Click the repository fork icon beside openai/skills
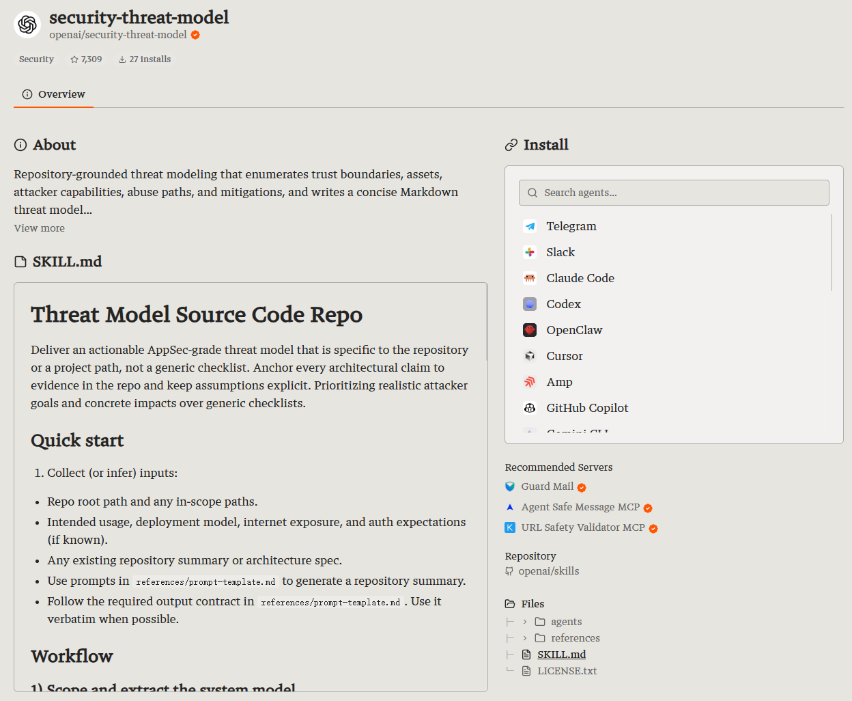The width and height of the screenshot is (852, 701). coord(509,571)
